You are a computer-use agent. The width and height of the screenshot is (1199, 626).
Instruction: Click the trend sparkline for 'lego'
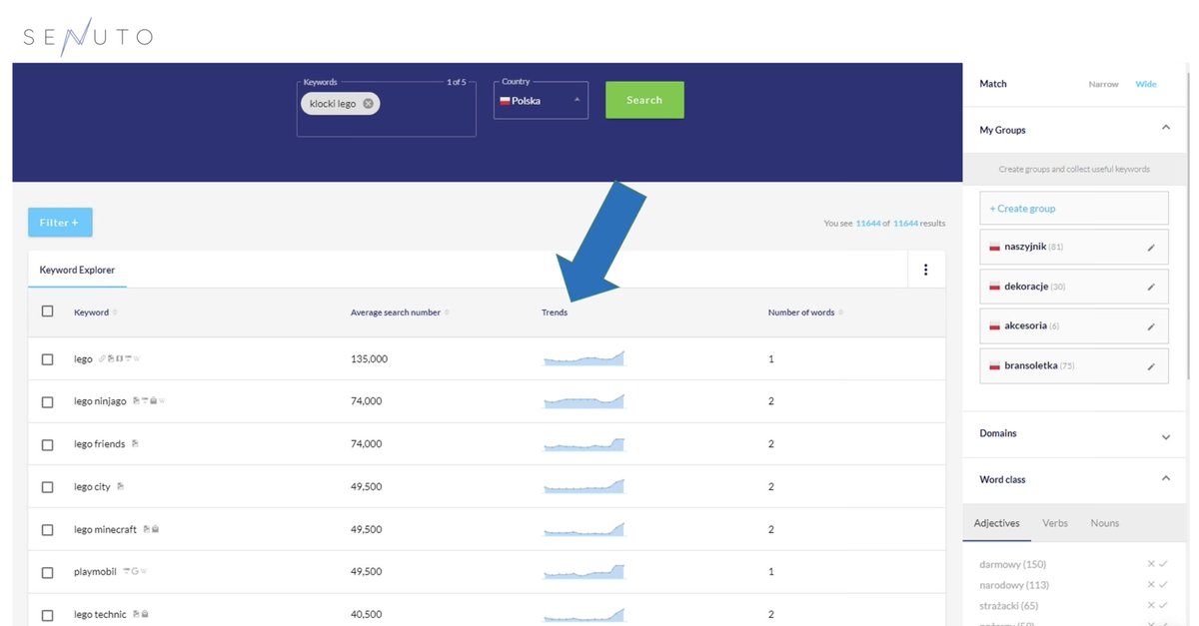tap(584, 358)
